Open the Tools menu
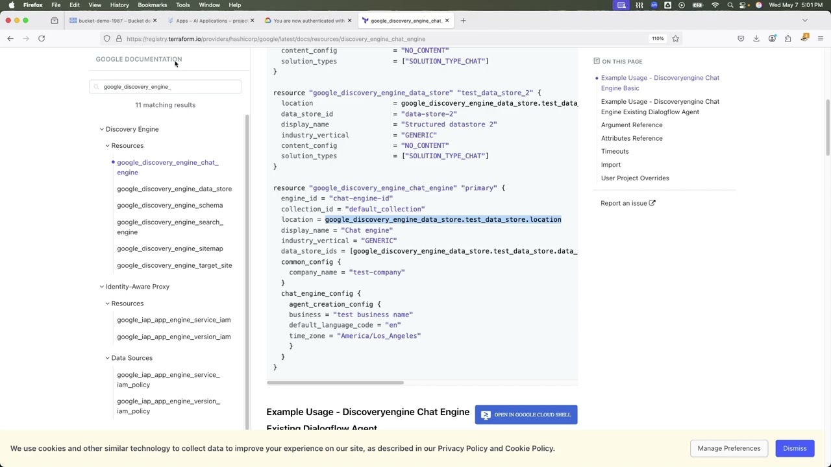This screenshot has width=831, height=467. click(x=183, y=5)
